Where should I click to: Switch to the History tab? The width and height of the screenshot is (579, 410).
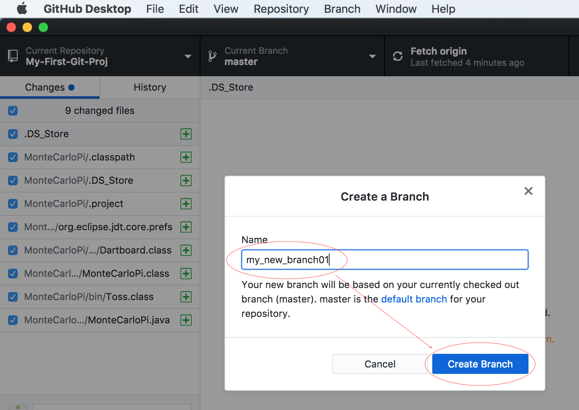tap(150, 87)
